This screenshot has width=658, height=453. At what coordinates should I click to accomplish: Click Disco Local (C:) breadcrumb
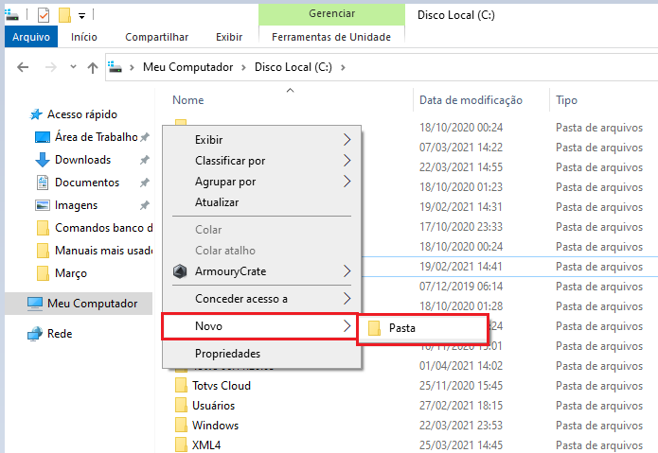tap(293, 67)
